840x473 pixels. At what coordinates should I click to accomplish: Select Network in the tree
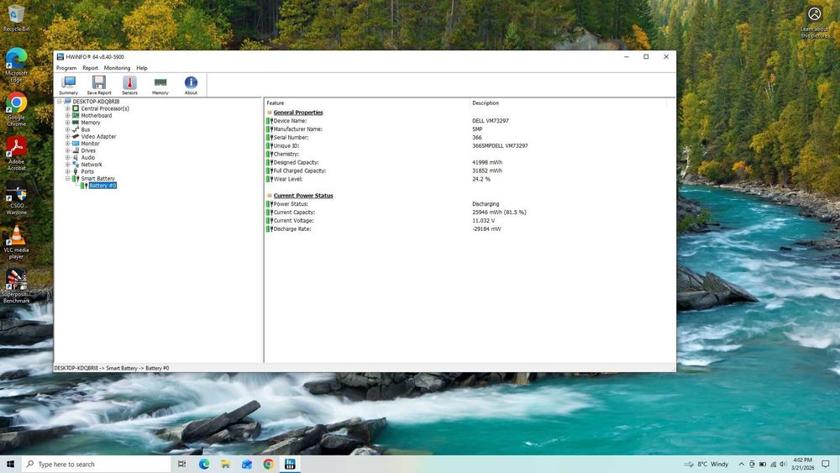(92, 165)
